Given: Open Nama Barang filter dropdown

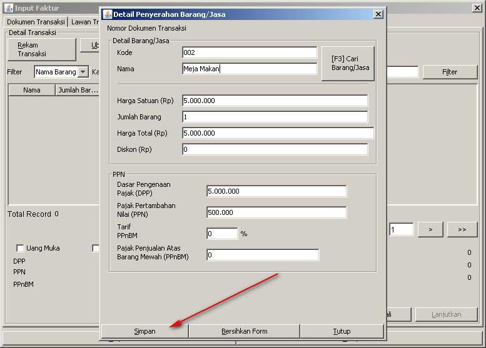Looking at the screenshot, I should pyautogui.click(x=83, y=72).
